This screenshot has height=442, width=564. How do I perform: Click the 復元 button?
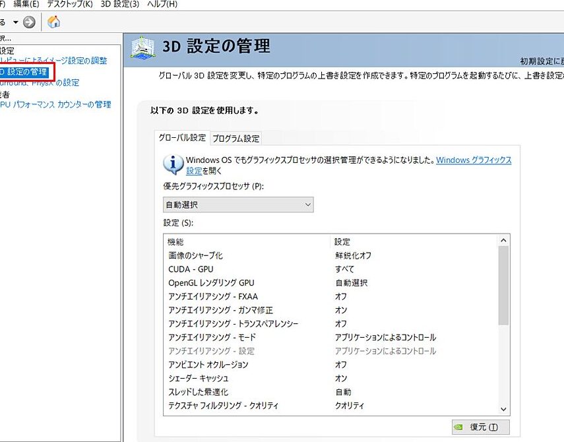pos(480,427)
